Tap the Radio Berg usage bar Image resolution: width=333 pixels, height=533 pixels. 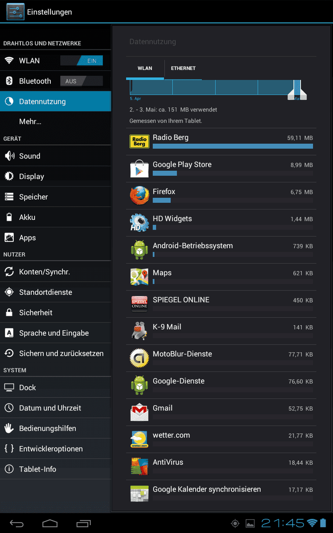point(233,146)
